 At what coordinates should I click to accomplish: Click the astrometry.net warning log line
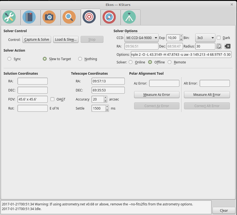pos(97,204)
